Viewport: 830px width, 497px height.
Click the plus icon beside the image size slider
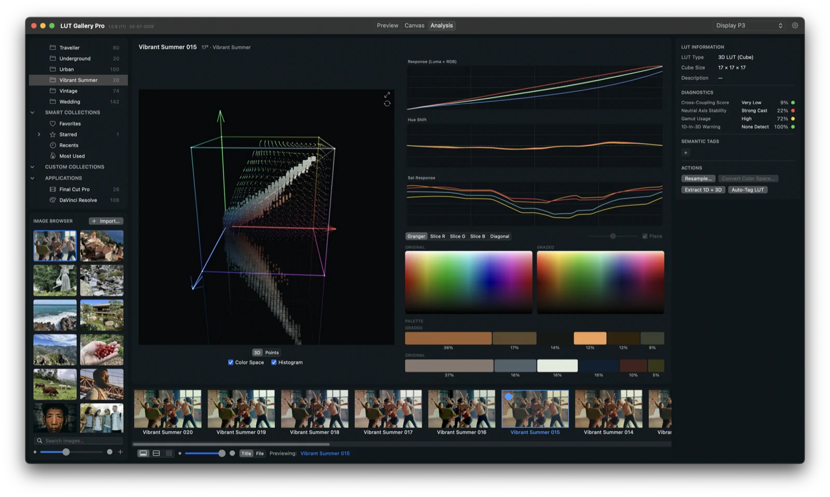120,452
